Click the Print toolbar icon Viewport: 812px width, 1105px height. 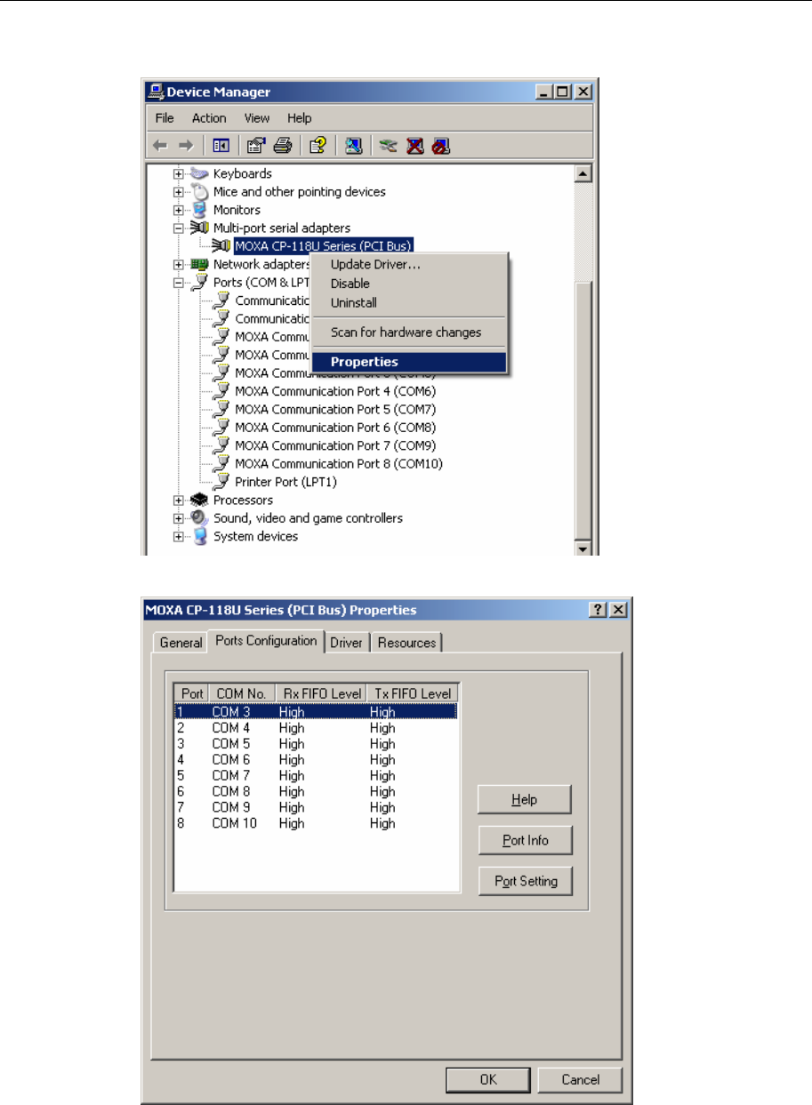tap(282, 146)
